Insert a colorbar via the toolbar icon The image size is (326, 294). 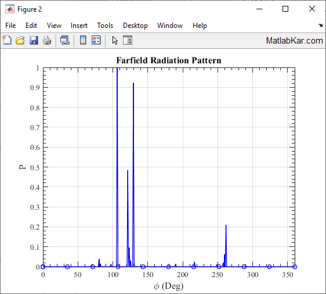[83, 40]
